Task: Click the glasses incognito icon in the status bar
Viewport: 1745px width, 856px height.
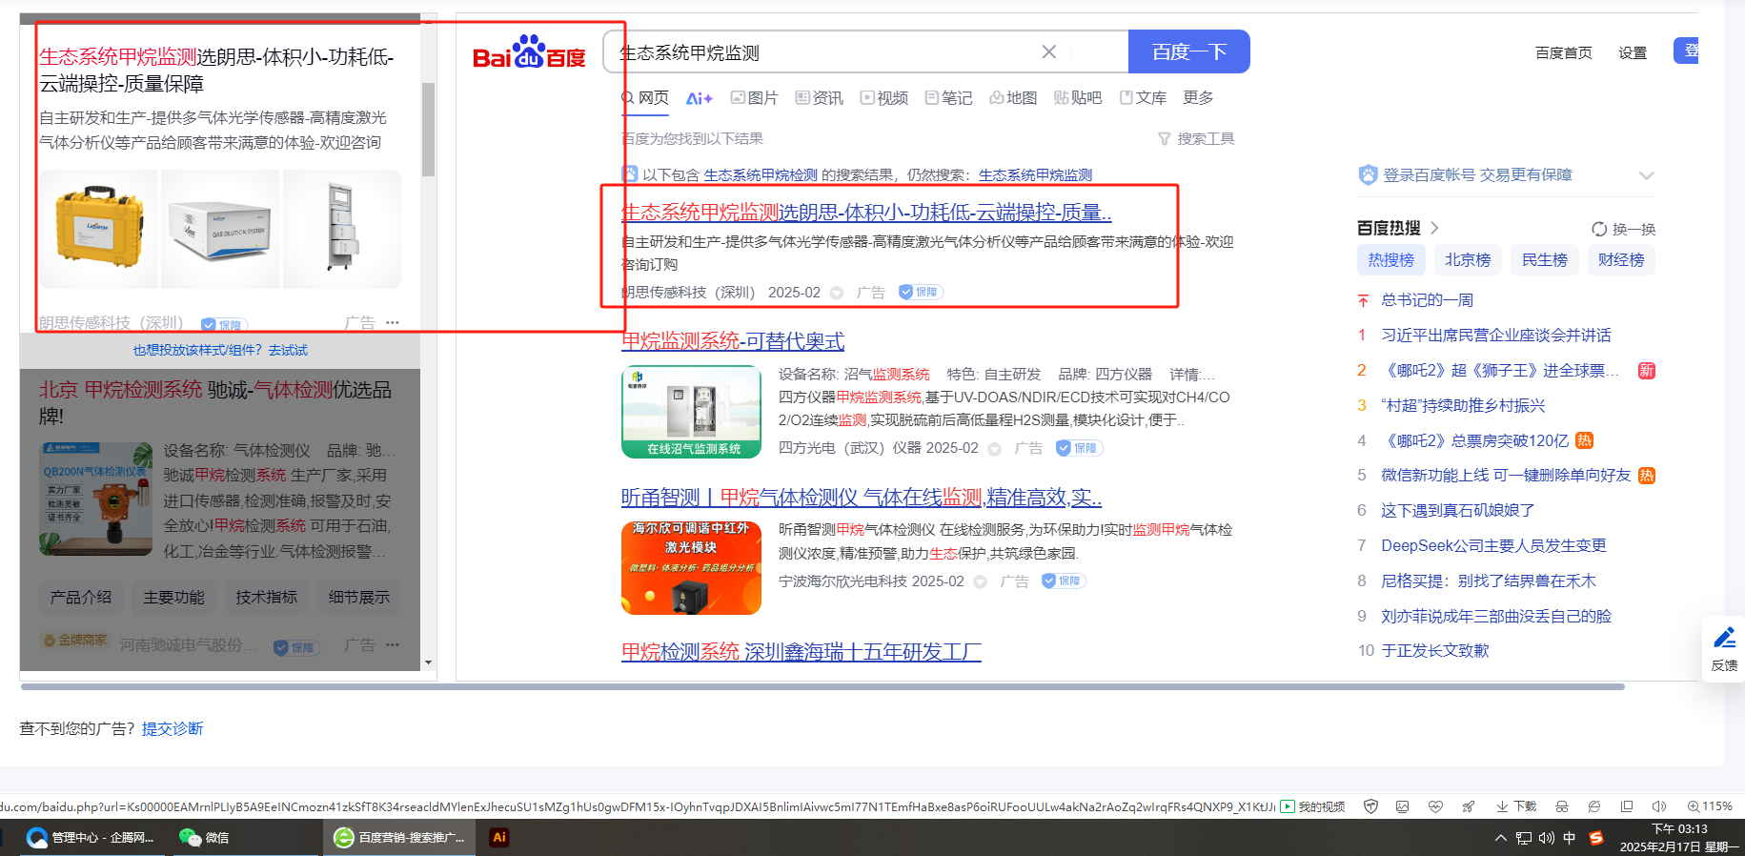Action: pos(1561,806)
